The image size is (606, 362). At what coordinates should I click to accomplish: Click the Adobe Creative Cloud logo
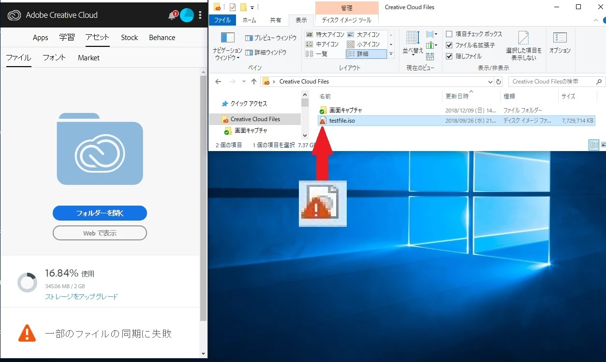point(15,15)
